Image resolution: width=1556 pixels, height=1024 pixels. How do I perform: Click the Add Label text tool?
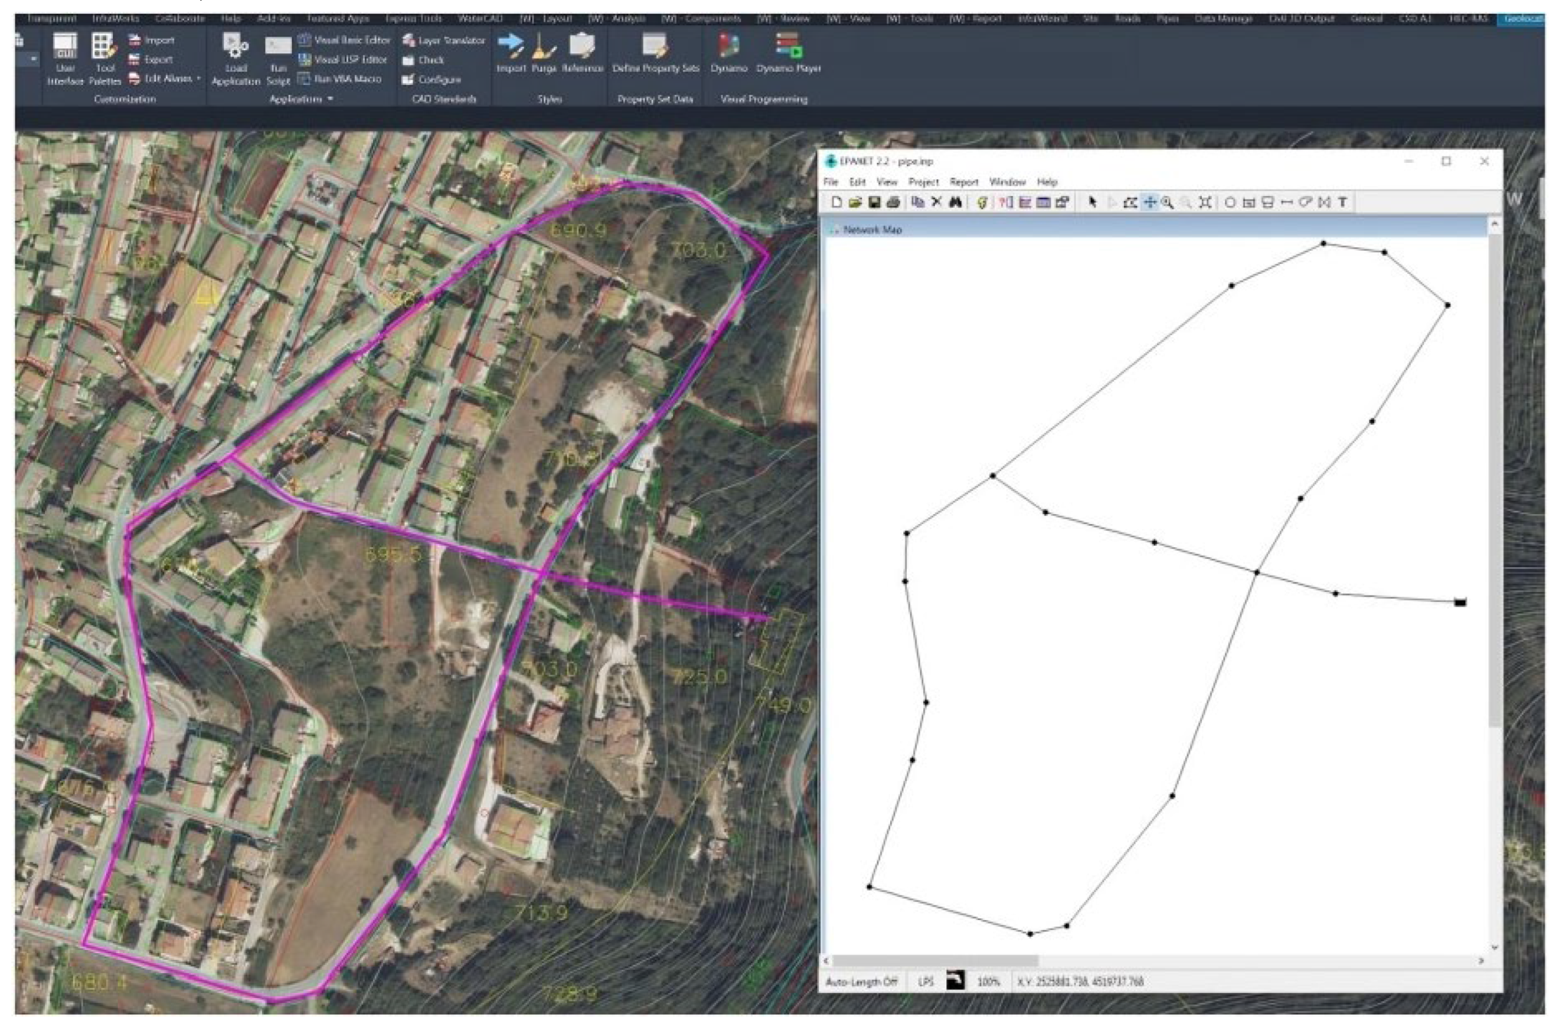[1342, 202]
